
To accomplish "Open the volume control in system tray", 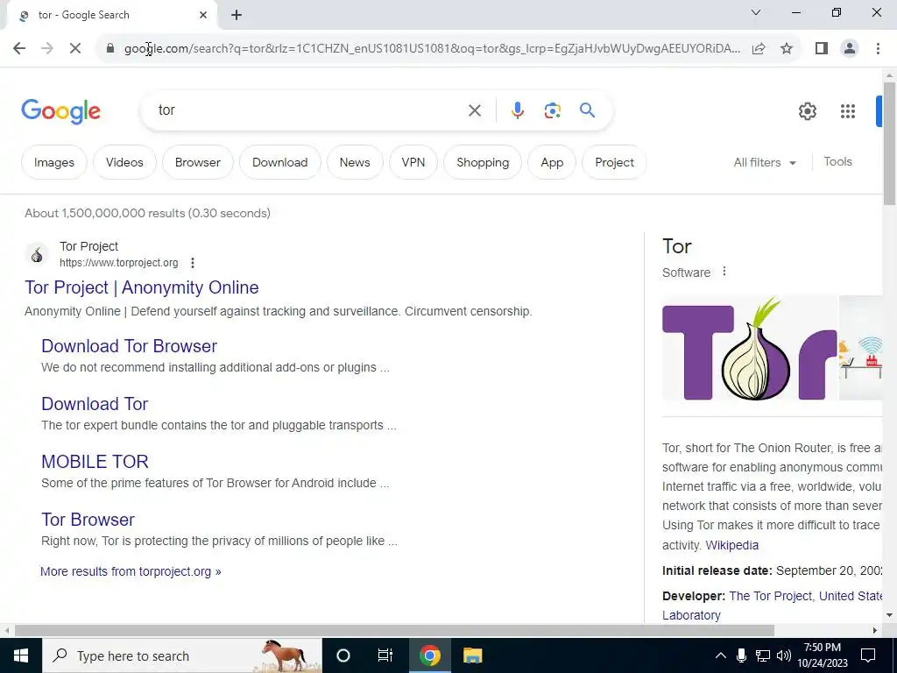I will pyautogui.click(x=784, y=655).
